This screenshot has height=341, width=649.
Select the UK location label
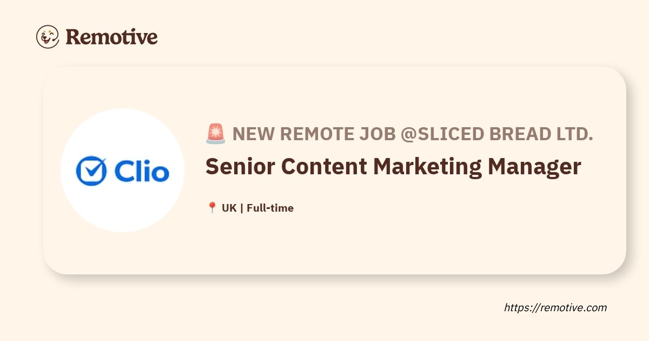[229, 208]
